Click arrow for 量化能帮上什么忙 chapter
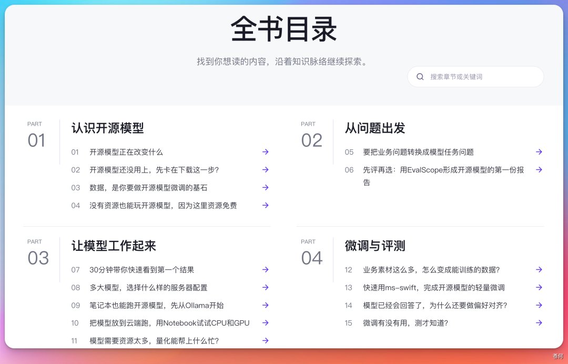The image size is (568, 364). pyautogui.click(x=266, y=340)
